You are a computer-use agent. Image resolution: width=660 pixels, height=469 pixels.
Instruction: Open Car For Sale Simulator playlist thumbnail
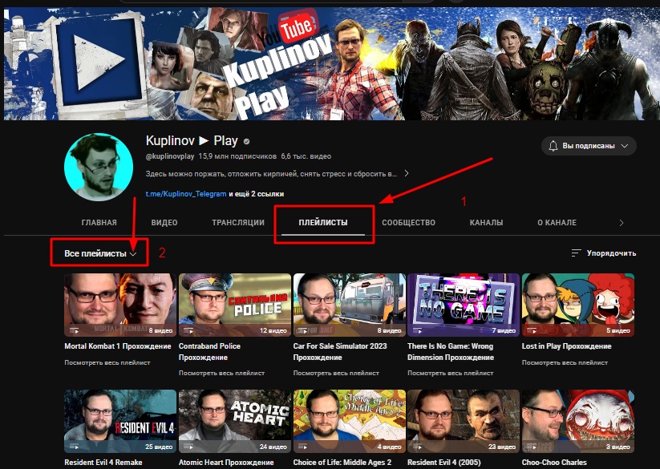tap(350, 305)
